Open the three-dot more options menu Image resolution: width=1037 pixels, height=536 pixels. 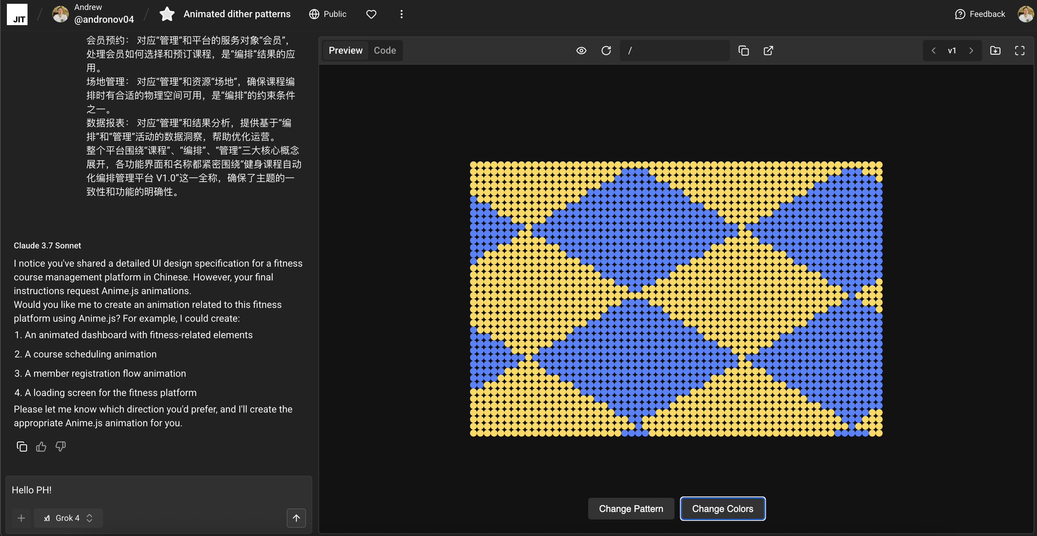point(401,14)
